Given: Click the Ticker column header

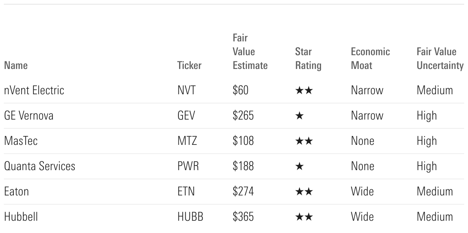Looking at the screenshot, I should pyautogui.click(x=189, y=66).
